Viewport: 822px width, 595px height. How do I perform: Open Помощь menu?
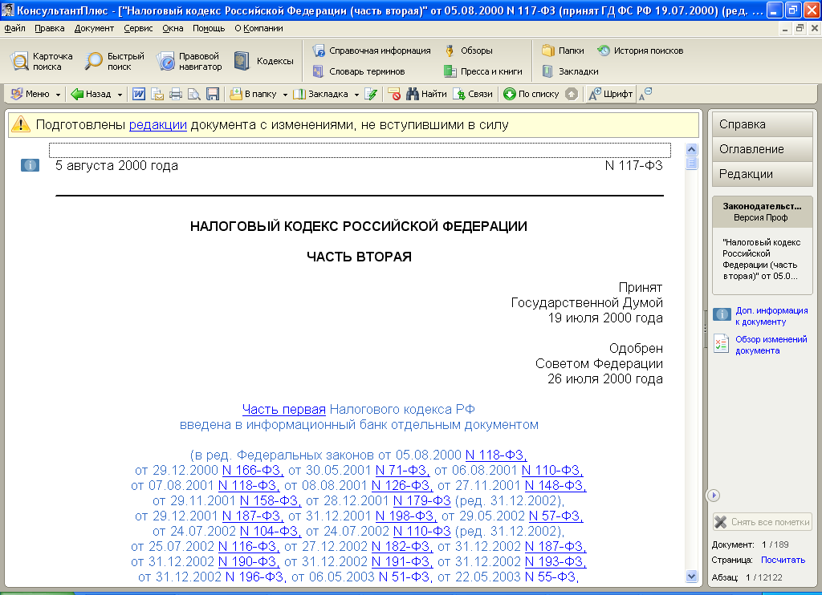click(209, 28)
